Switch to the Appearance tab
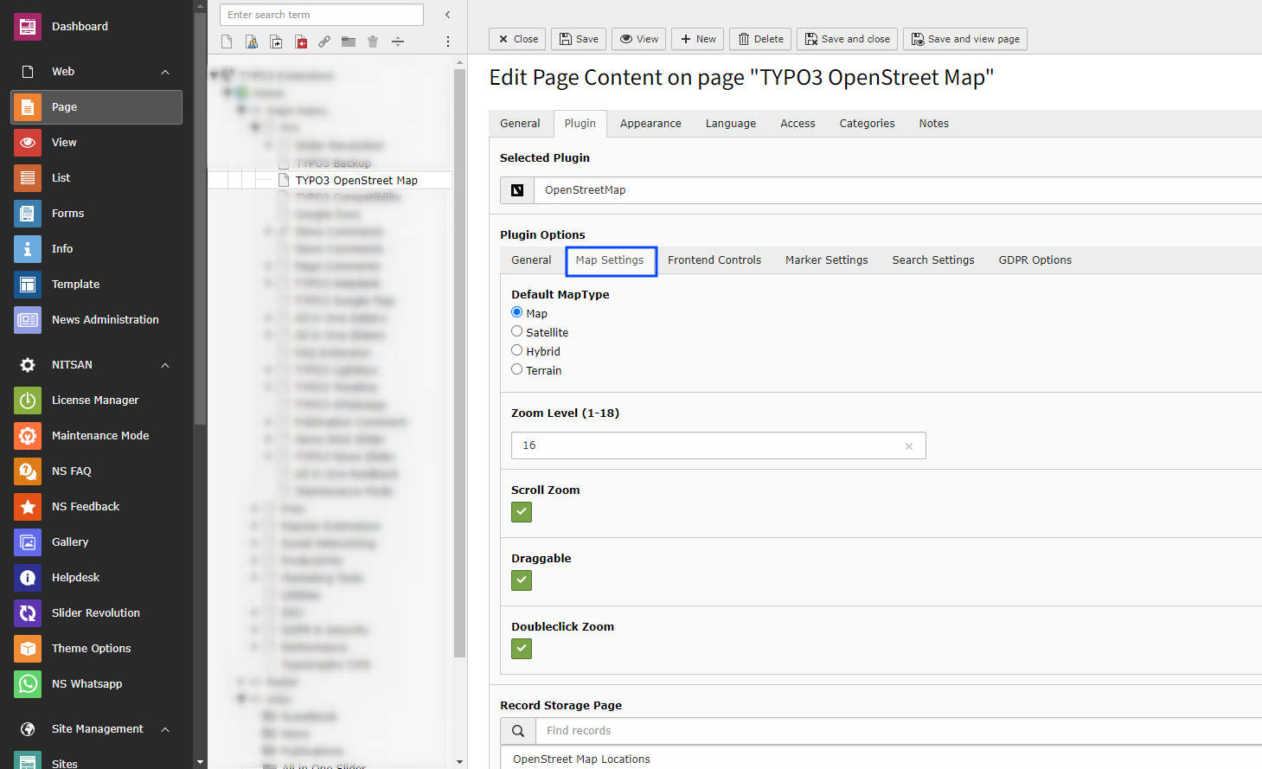Viewport: 1262px width, 769px height. click(x=650, y=124)
